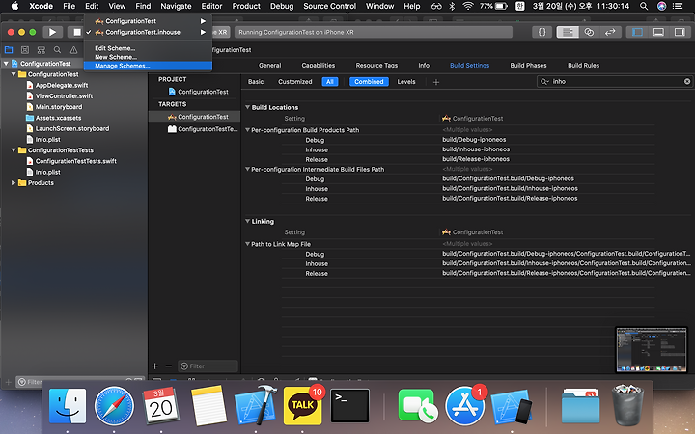Select the Standard editor button
This screenshot has width=695, height=434.
[568, 32]
